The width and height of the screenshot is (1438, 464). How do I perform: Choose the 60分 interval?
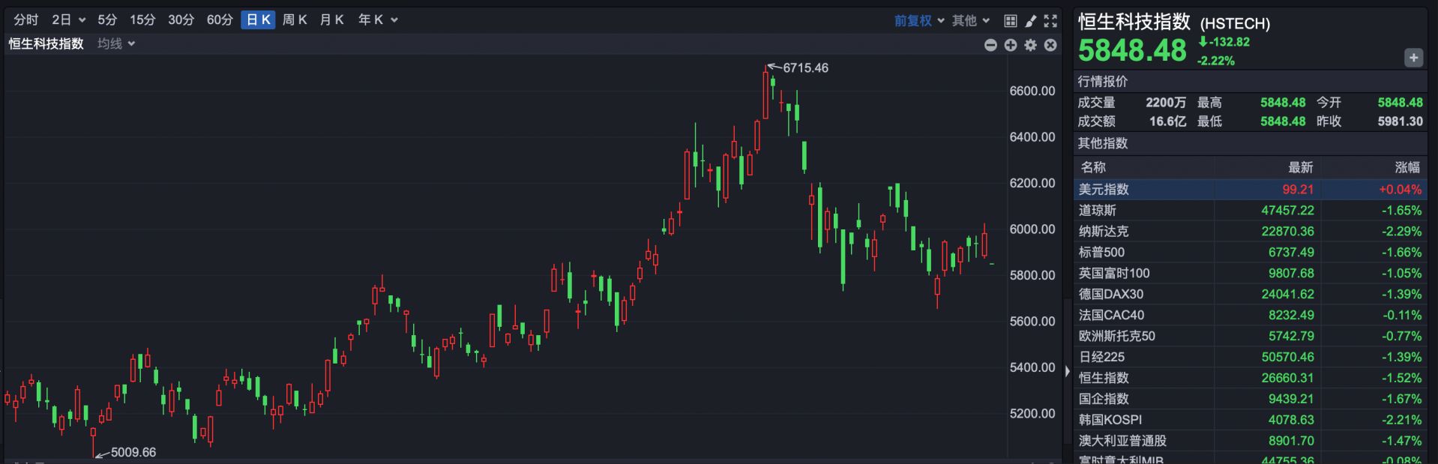(x=220, y=19)
